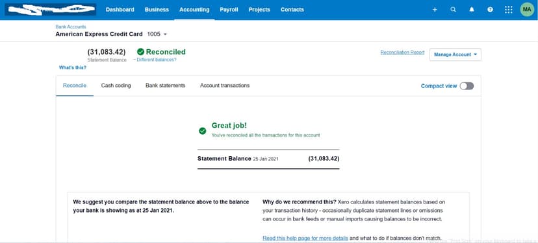Open the Accounting menu
Viewport: 538px width, 243px height.
point(194,10)
